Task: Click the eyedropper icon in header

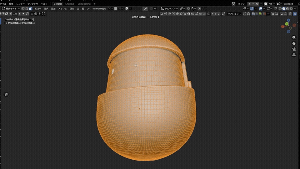Action: tap(145, 9)
